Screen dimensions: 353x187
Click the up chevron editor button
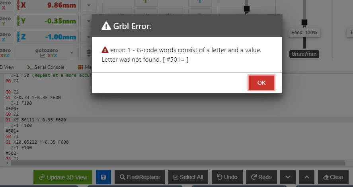pyautogui.click(x=306, y=177)
